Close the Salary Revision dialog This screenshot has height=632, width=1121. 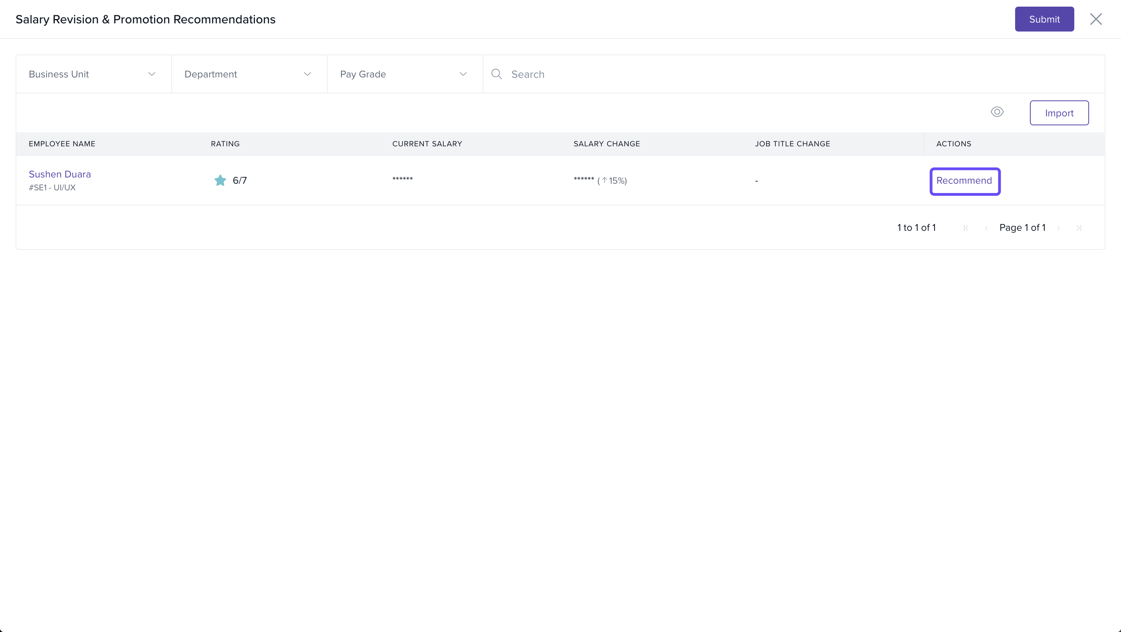[x=1095, y=19]
